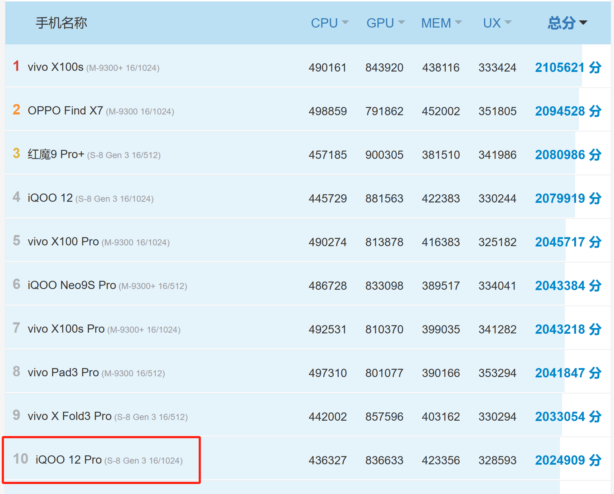Open the vivo Pad3 Pro entry
The height and width of the screenshot is (494, 614).
[x=96, y=372]
